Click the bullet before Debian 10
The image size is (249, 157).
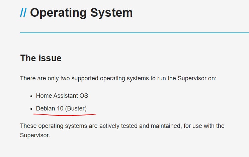(x=31, y=109)
